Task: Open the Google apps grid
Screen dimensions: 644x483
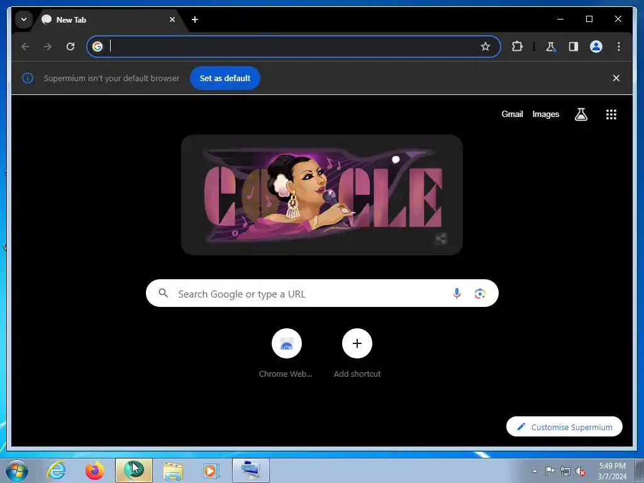Action: coord(611,114)
